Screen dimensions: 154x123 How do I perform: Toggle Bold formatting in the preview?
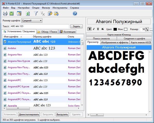click(x=90, y=29)
